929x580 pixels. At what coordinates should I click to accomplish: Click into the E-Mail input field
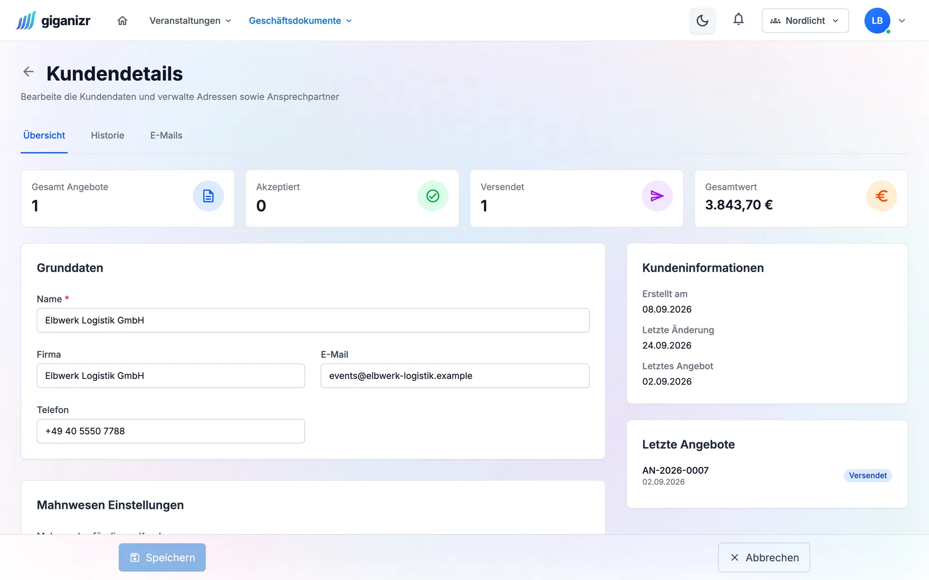[x=455, y=376]
